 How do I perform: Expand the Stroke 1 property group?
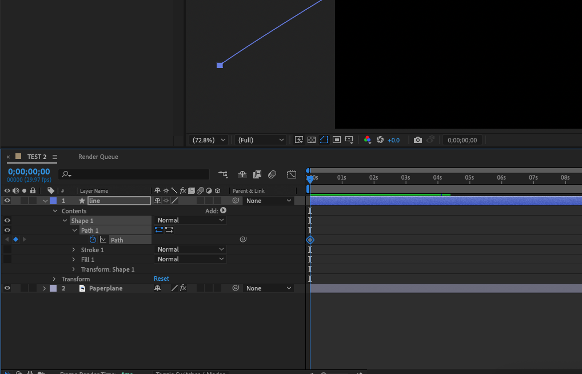coord(74,250)
